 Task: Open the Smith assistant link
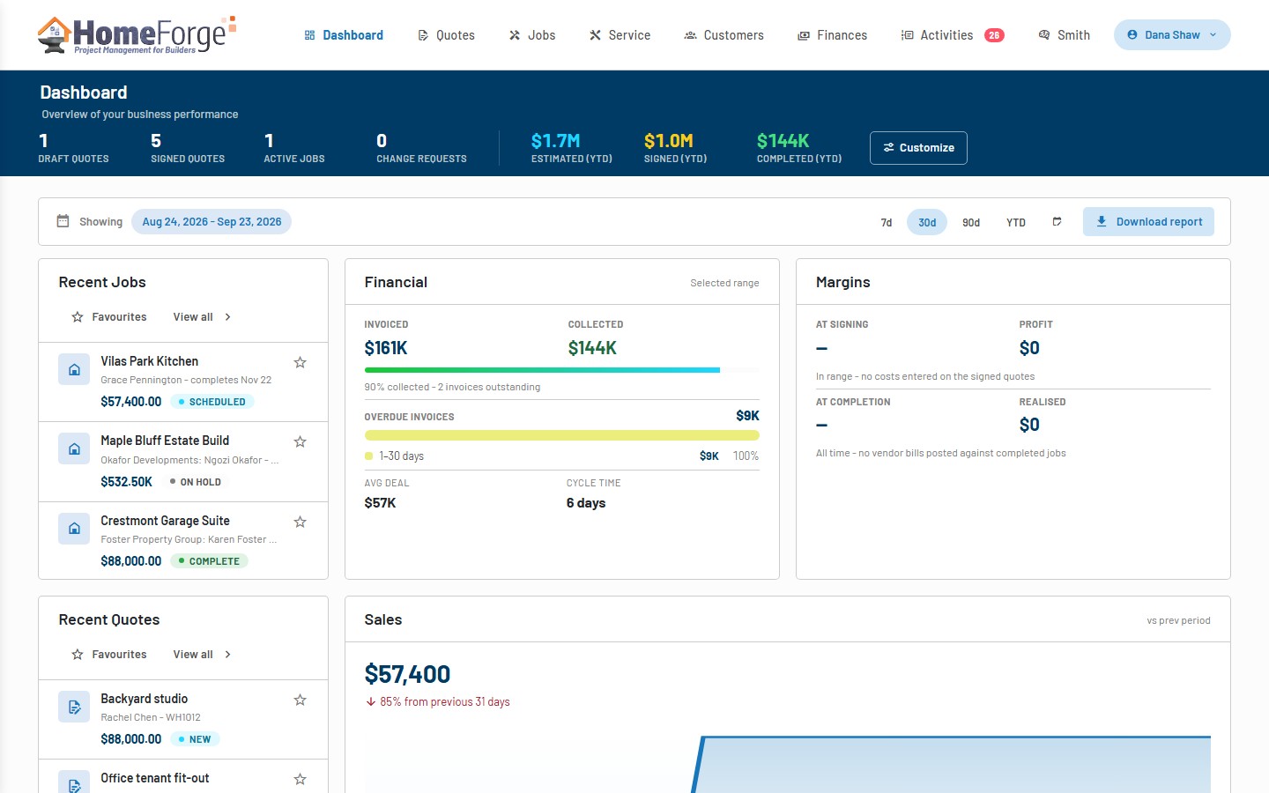pos(1065,35)
